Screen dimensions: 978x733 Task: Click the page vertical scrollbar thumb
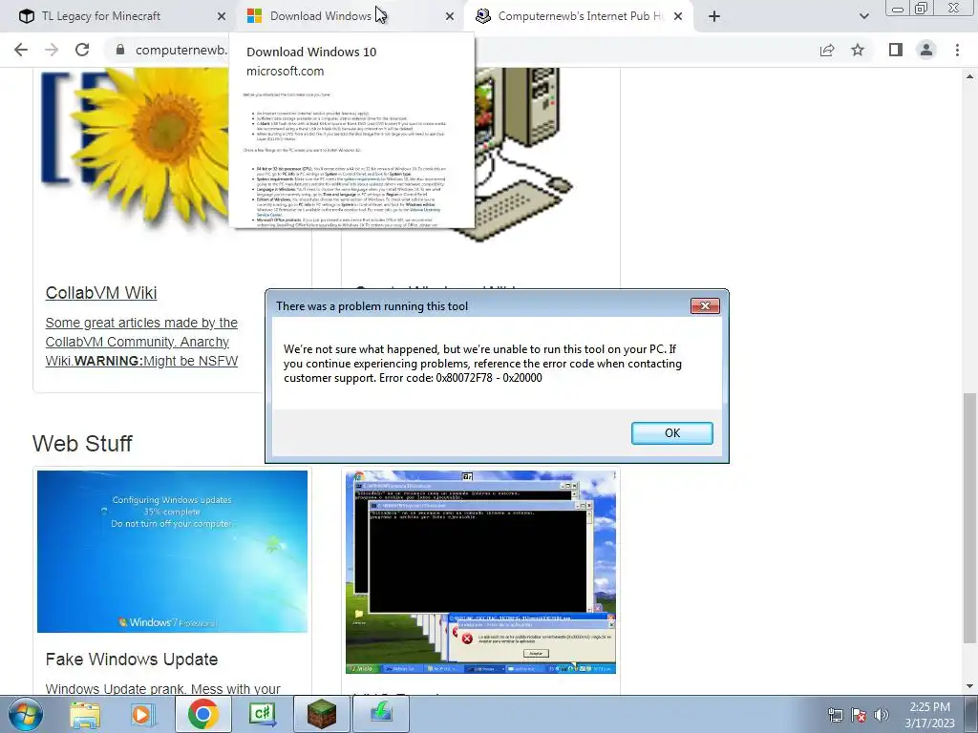969,517
